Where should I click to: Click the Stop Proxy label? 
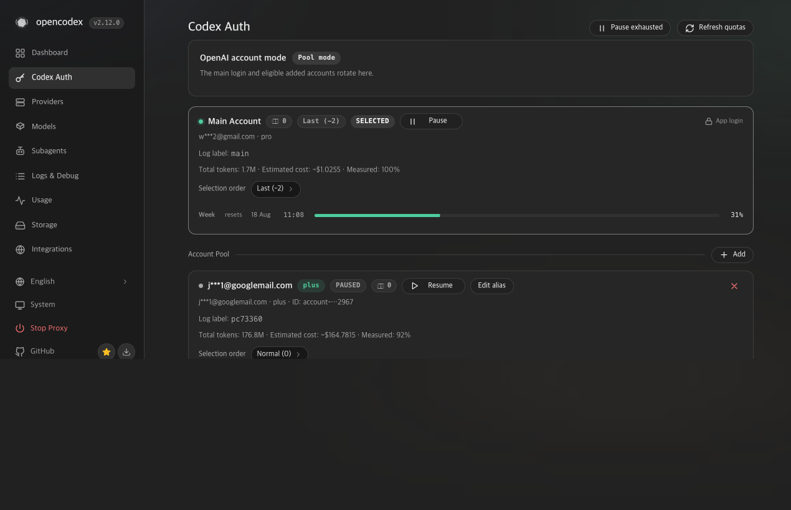click(x=49, y=328)
